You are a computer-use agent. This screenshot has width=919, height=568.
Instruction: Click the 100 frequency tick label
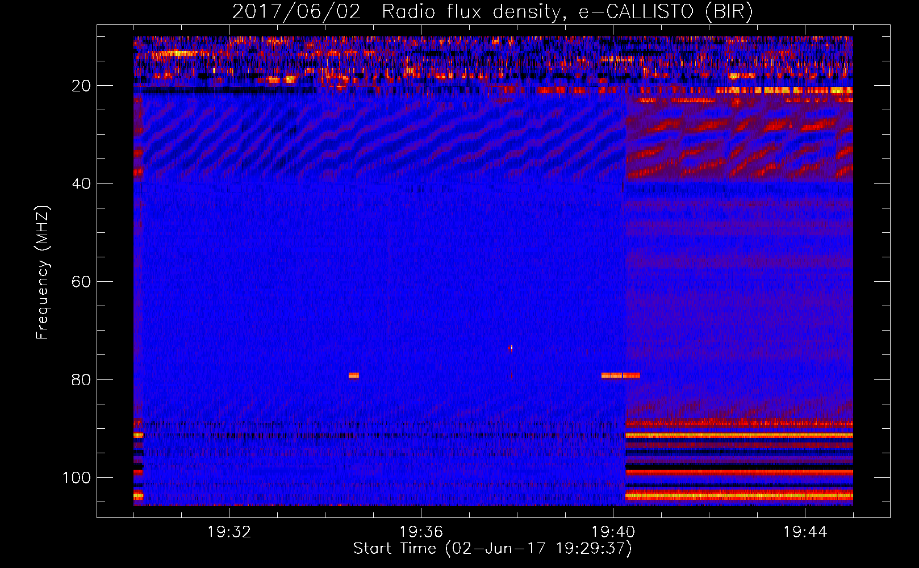77,478
